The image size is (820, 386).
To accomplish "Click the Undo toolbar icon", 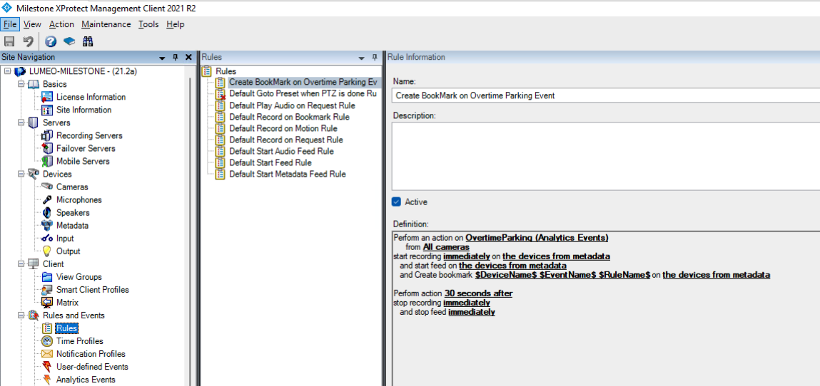I will [x=29, y=41].
